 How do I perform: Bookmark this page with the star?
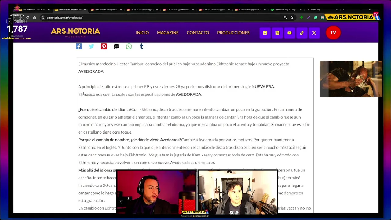[292, 18]
